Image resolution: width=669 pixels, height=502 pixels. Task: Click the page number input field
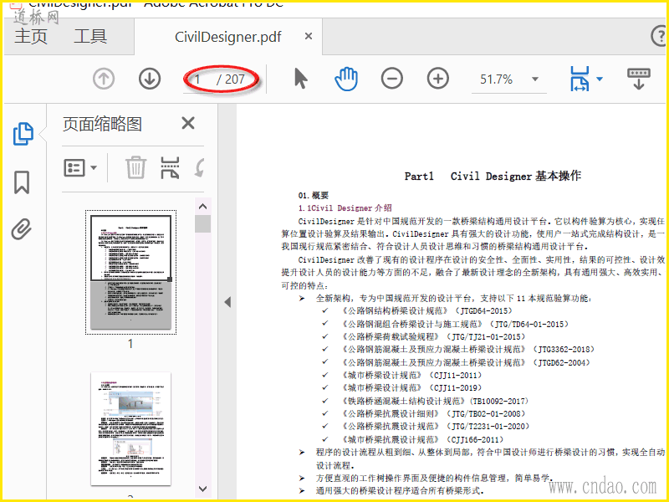coord(199,79)
